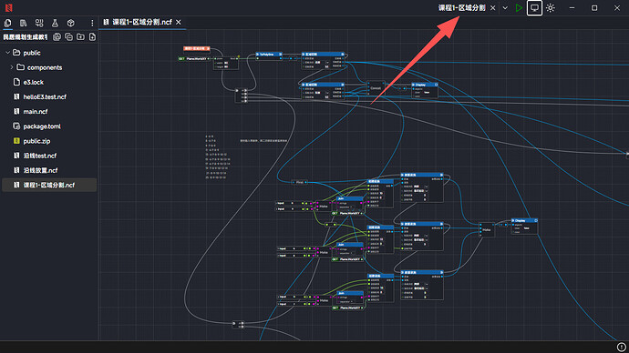Open the cube package panel
The height and width of the screenshot is (353, 629).
click(70, 23)
